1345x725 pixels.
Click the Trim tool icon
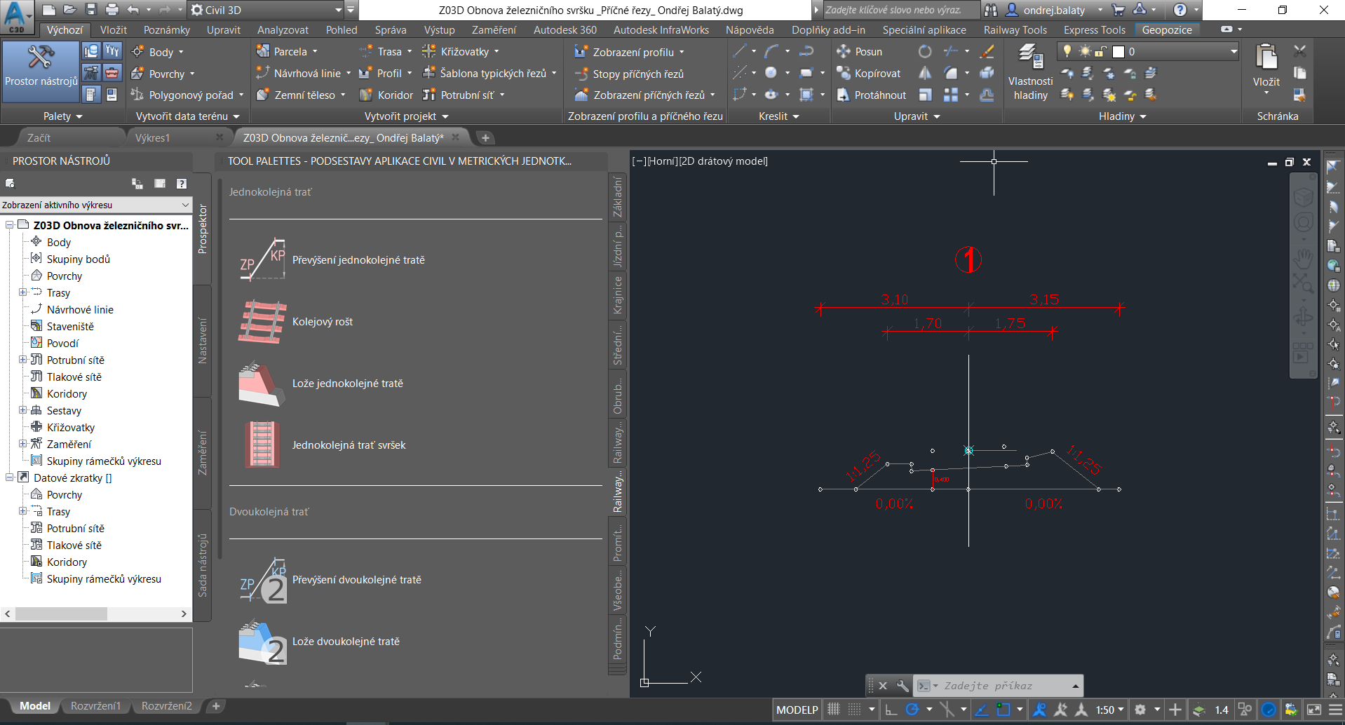click(950, 51)
